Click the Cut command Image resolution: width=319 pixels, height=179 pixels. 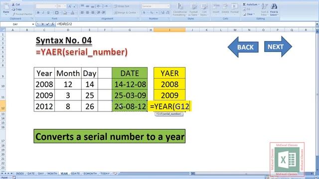tap(16, 4)
